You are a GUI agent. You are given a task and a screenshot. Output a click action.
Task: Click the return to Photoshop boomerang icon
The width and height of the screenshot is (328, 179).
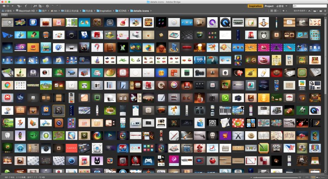26,6
